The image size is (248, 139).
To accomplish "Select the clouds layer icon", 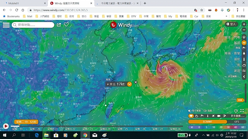I will click(244, 65).
